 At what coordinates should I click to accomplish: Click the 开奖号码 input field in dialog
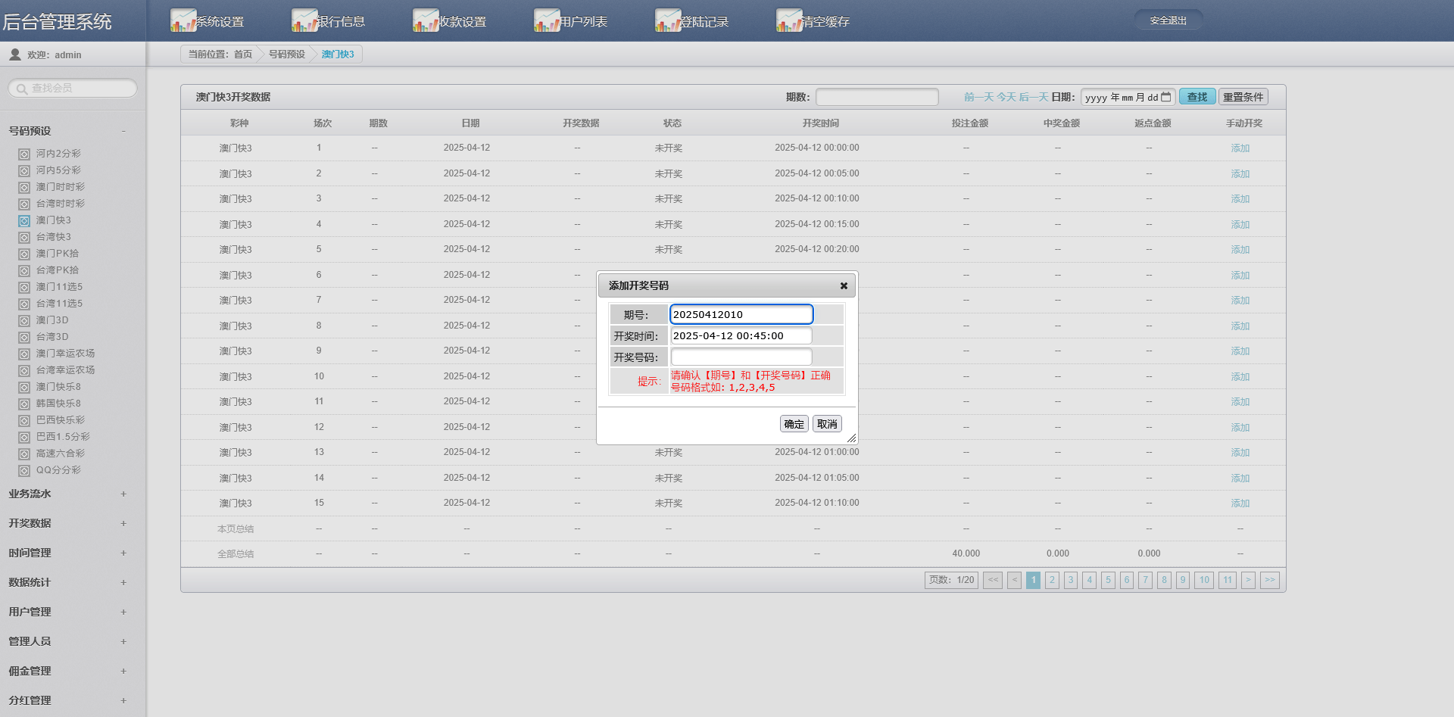pos(740,357)
